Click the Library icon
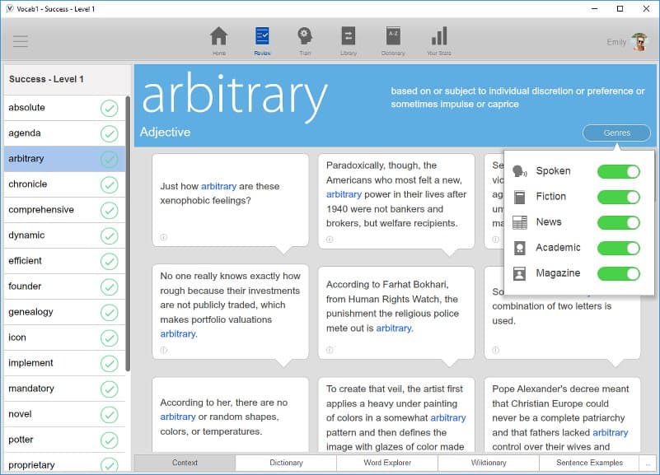Viewport: 660px width, 475px height. tap(349, 37)
